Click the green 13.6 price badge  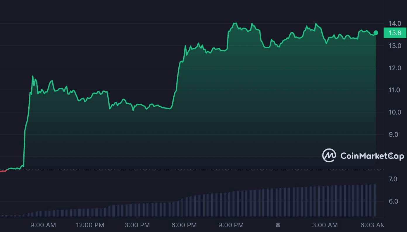(395, 33)
